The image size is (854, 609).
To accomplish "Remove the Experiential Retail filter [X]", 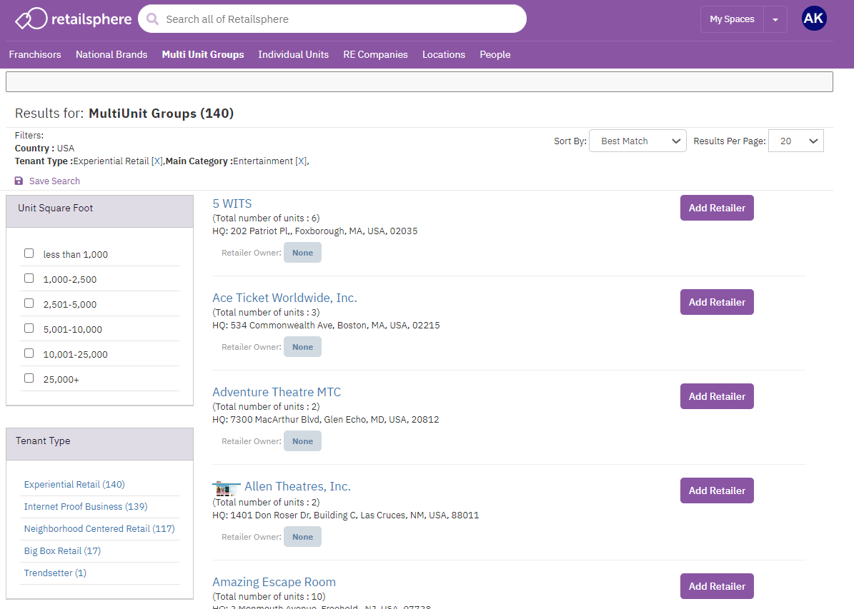I will [157, 161].
